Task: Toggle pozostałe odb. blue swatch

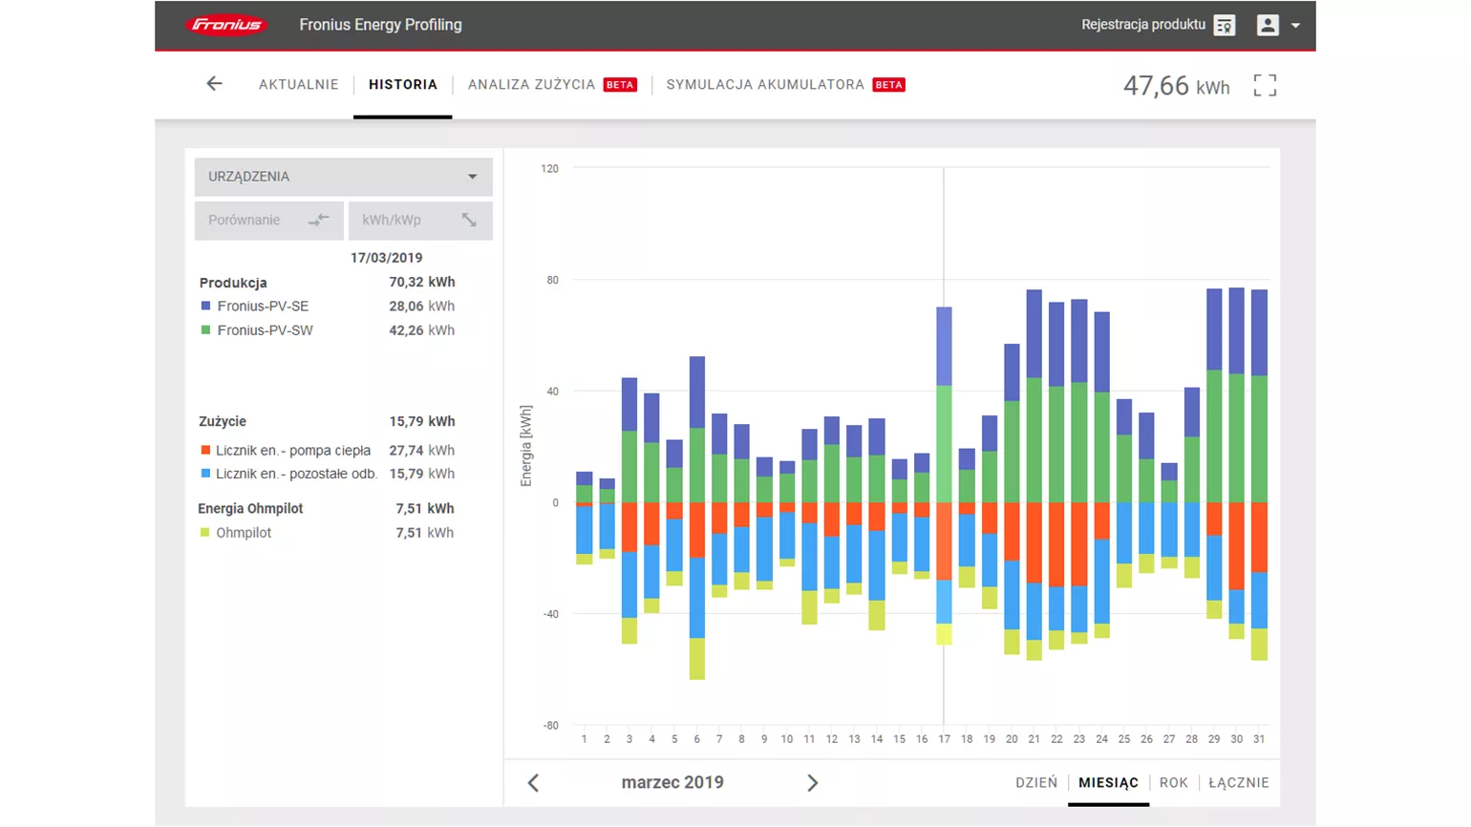Action: [205, 474]
